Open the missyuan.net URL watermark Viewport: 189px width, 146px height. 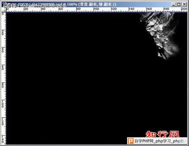(x=42, y=6)
